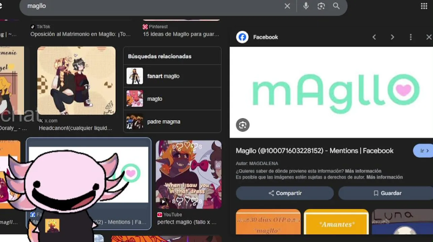This screenshot has width=433, height=242.
Task: Close the image preview panel
Action: tap(429, 37)
